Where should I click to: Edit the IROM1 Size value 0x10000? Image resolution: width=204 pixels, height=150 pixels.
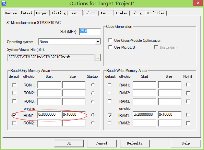pos(74,115)
